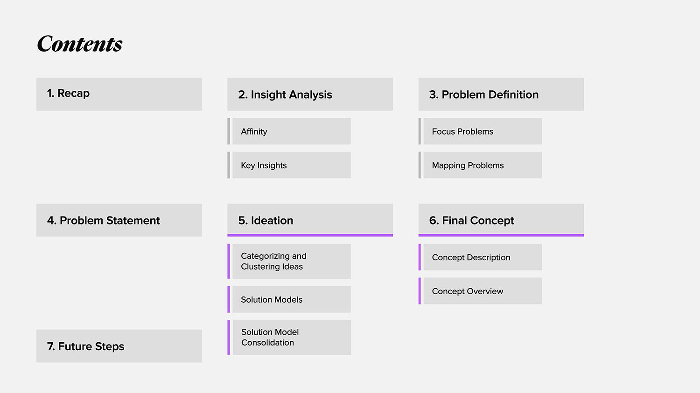The height and width of the screenshot is (393, 700).
Task: Go to Focus Problems
Action: point(482,131)
